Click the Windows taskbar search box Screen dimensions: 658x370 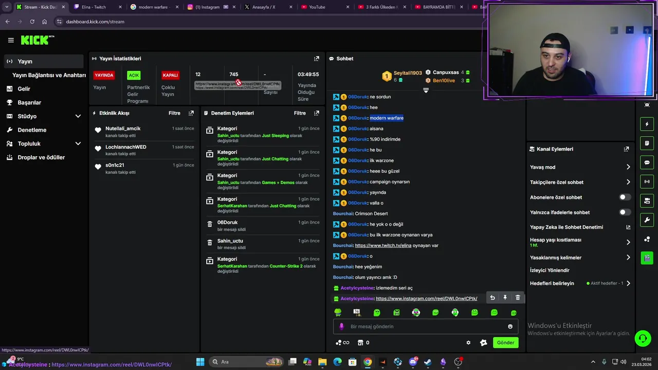[x=246, y=362]
